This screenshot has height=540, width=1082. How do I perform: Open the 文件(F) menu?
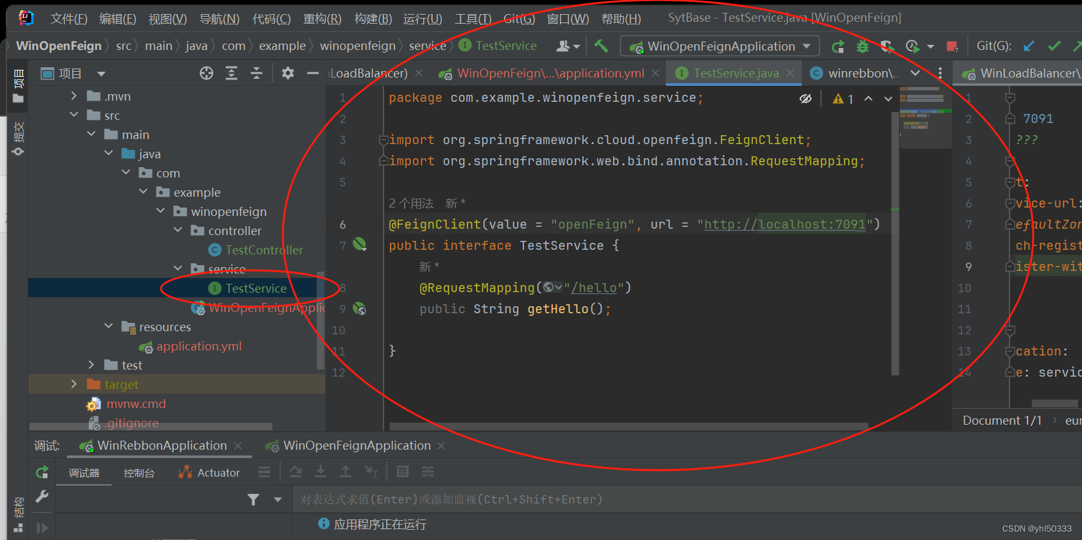click(x=69, y=19)
